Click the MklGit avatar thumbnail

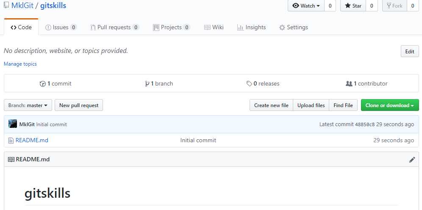point(13,124)
